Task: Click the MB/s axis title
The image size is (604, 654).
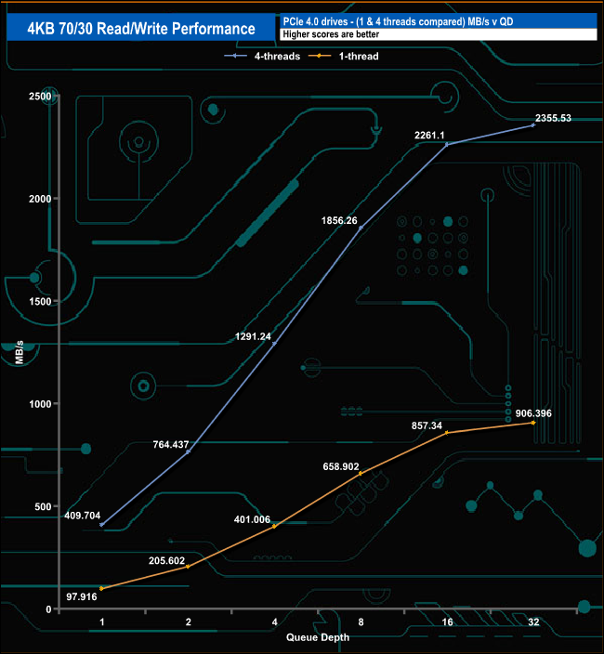Action: point(20,352)
